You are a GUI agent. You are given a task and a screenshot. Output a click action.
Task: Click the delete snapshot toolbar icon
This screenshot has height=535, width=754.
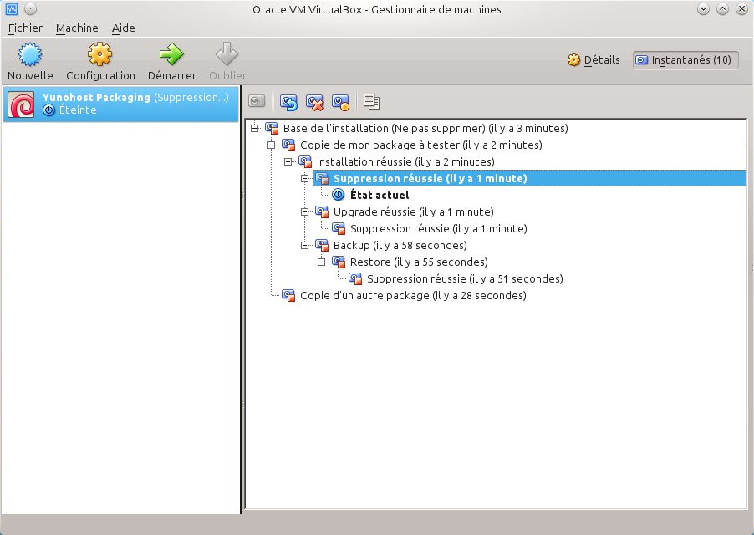[314, 102]
